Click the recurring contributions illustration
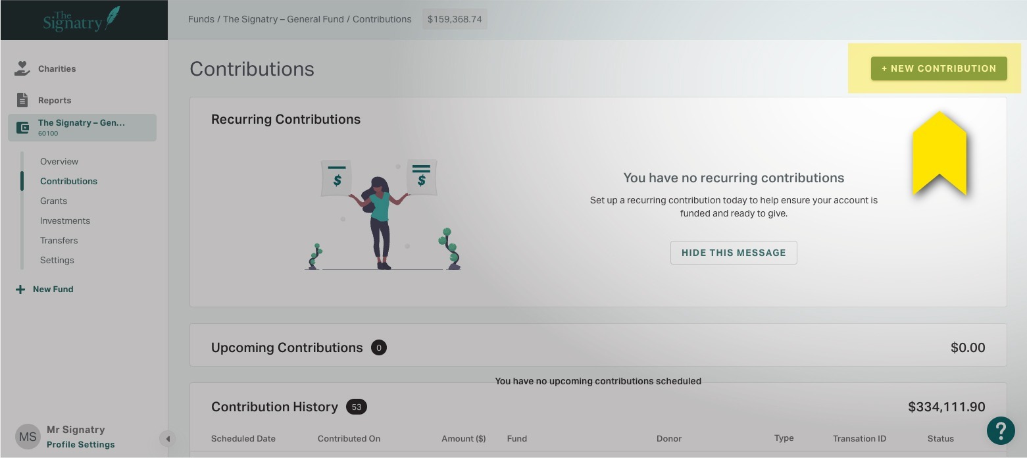 pyautogui.click(x=384, y=214)
